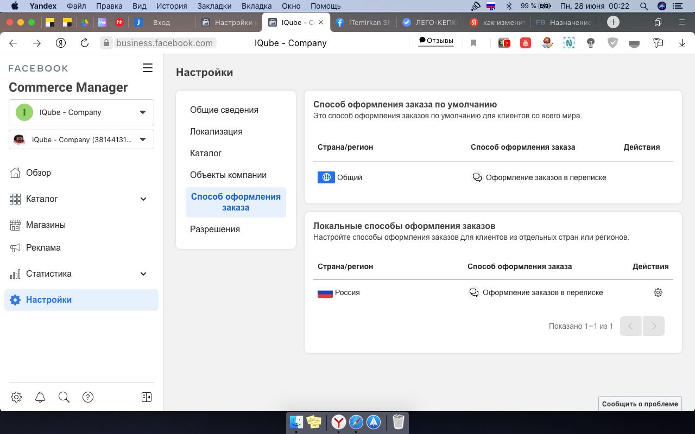Bookmark this page
This screenshot has height=434, width=695.
click(x=473, y=43)
